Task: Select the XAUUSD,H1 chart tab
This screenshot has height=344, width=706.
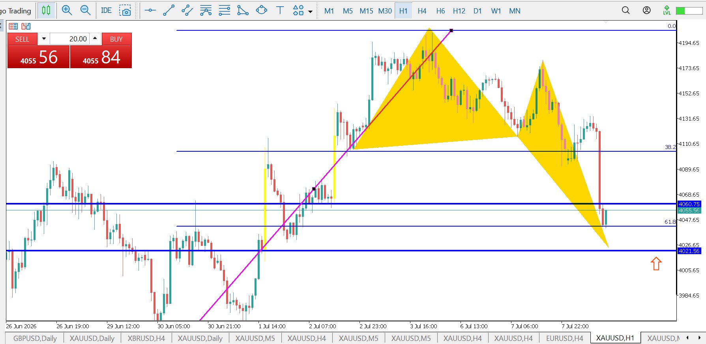Action: click(615, 338)
